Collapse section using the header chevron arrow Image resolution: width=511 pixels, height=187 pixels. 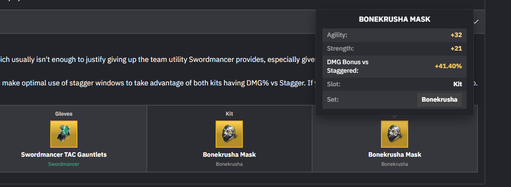coord(476,21)
